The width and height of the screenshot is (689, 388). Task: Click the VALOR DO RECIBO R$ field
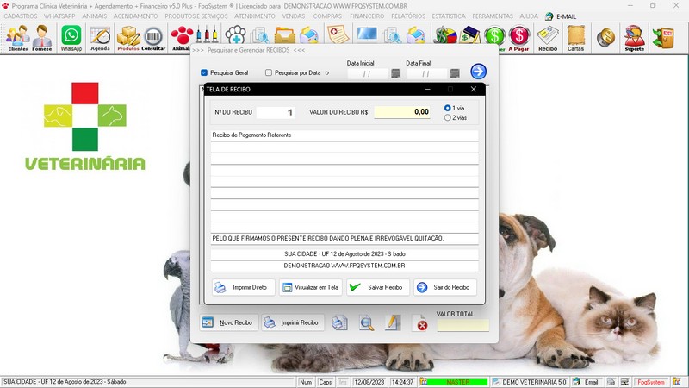point(402,112)
